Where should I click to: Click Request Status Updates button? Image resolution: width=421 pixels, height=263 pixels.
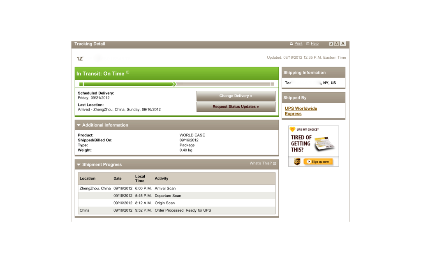(x=236, y=106)
